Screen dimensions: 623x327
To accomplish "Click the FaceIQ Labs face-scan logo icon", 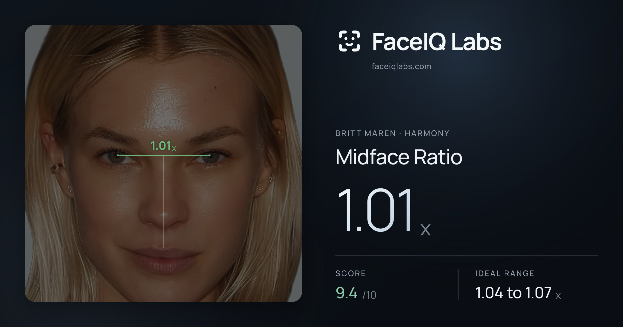I will (349, 41).
